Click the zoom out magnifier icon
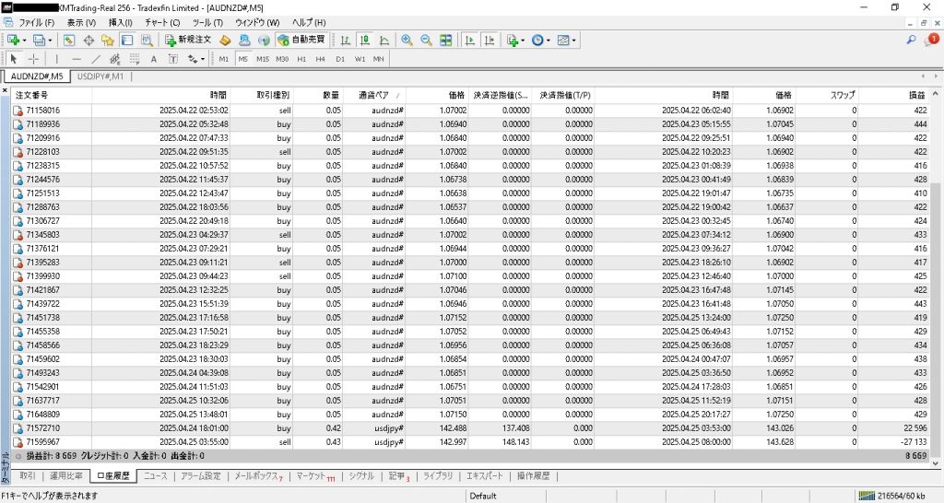The width and height of the screenshot is (944, 503). 426,41
